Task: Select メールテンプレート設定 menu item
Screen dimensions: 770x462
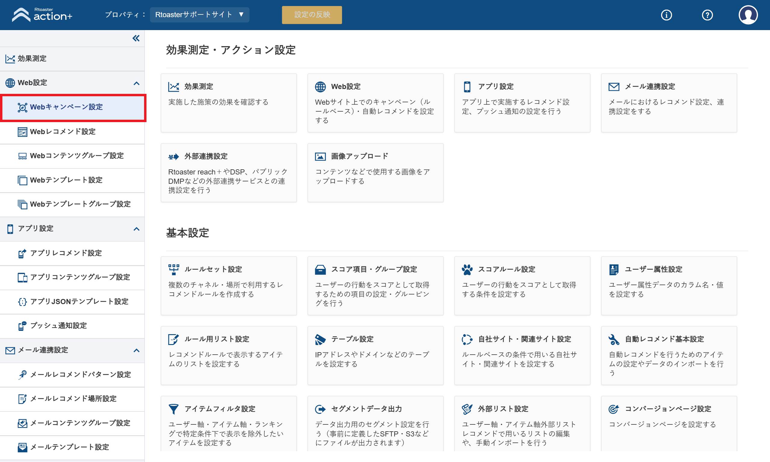Action: click(72, 447)
